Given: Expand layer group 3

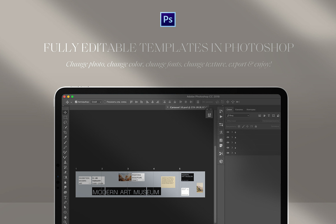Looking at the screenshot, I should 232,143.
